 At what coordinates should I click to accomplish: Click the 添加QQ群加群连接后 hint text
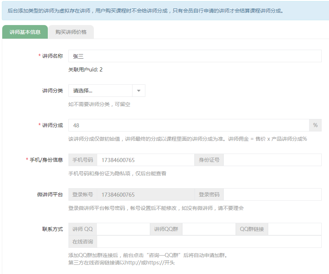pos(148,255)
